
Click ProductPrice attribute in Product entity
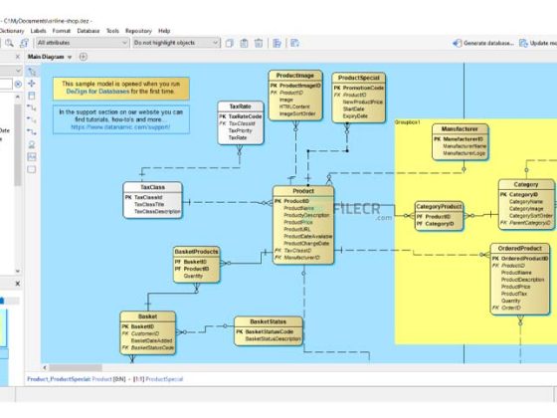coord(298,223)
